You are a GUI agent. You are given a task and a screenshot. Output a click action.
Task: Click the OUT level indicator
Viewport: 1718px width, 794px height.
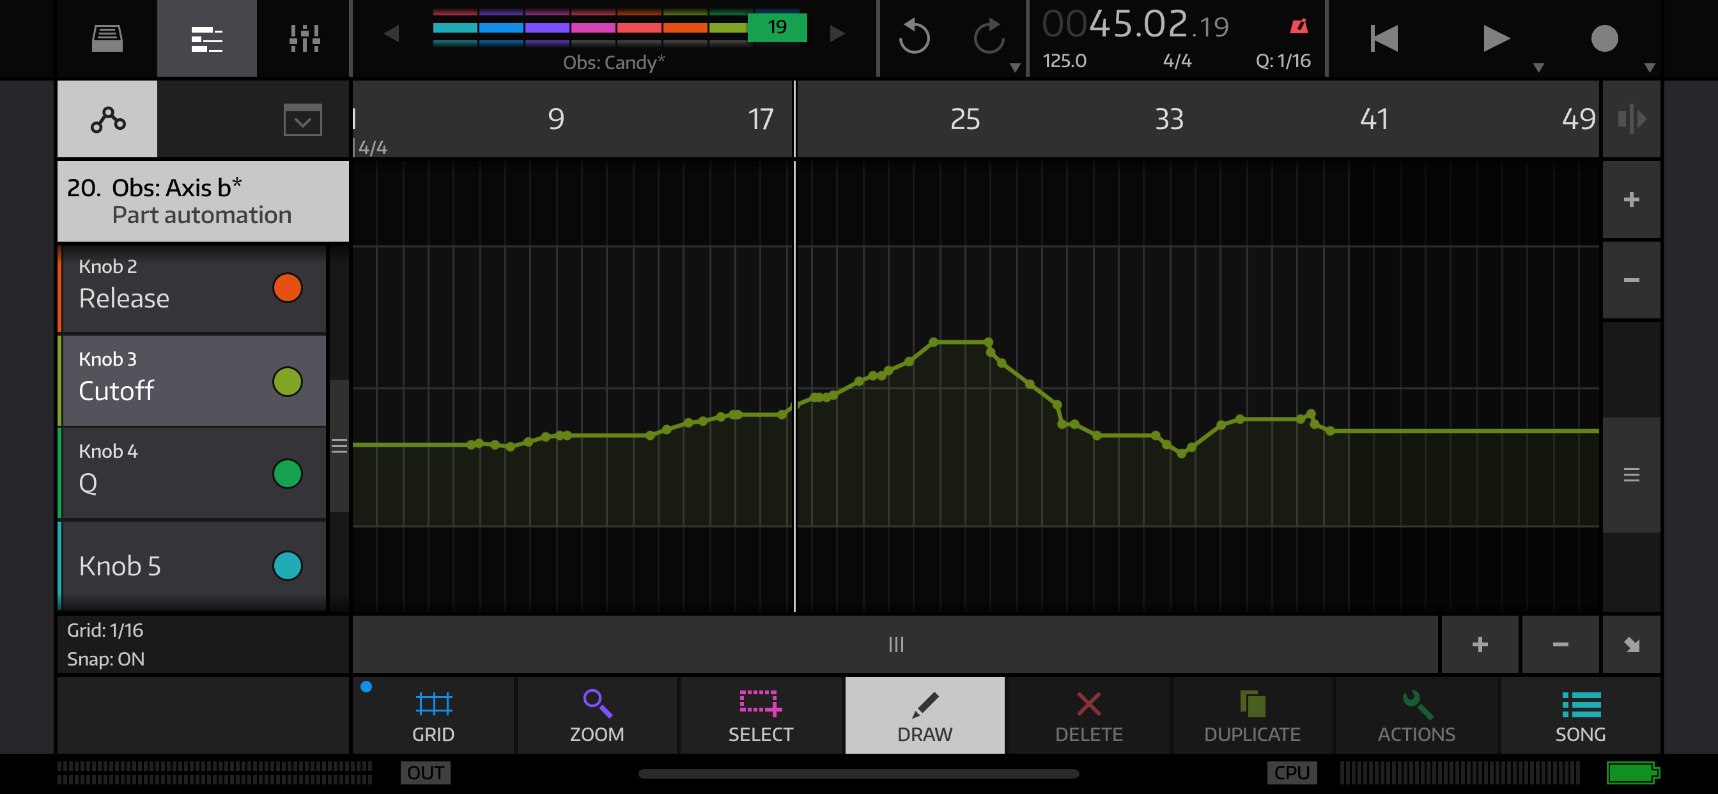[426, 773]
